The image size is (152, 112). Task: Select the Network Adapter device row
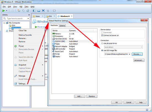coord(73,46)
